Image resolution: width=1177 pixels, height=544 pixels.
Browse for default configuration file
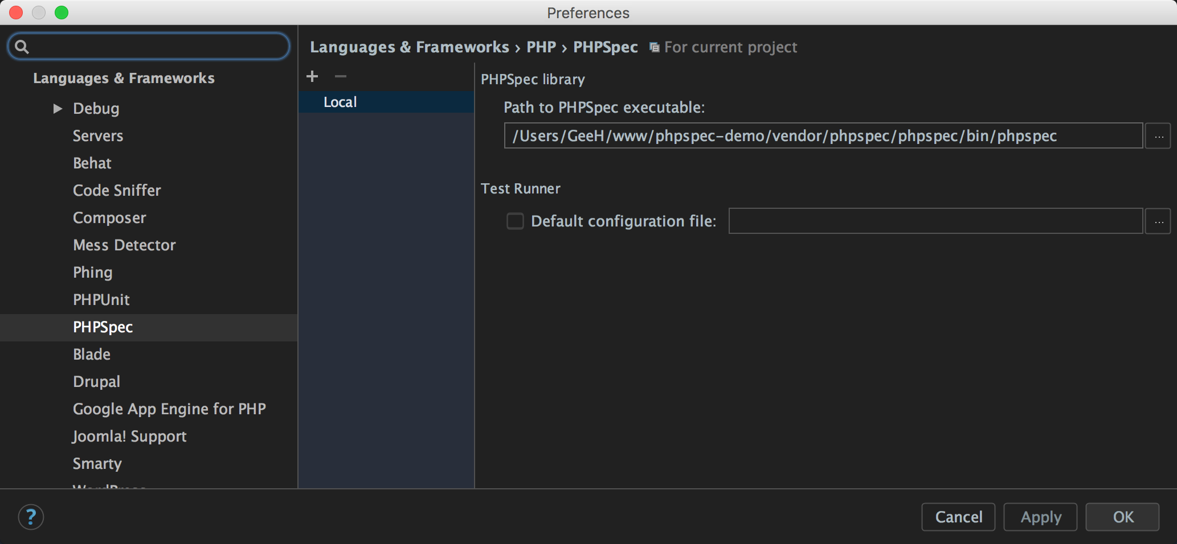(x=1158, y=221)
